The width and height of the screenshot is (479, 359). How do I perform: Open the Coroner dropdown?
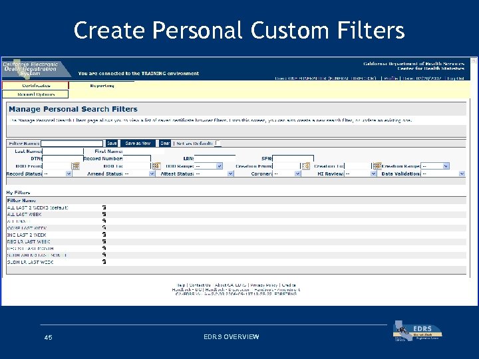(287, 174)
